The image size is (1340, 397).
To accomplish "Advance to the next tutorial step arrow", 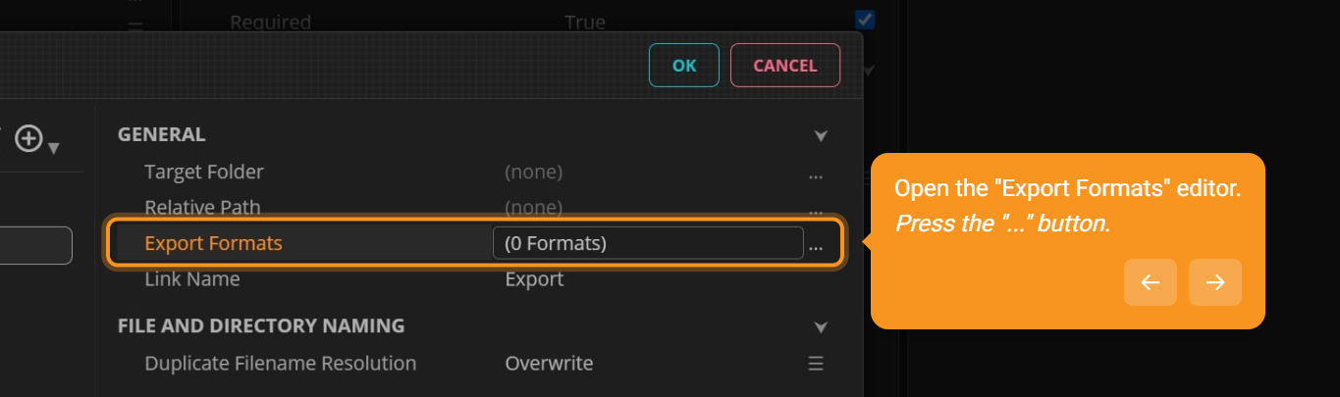I will [1215, 282].
